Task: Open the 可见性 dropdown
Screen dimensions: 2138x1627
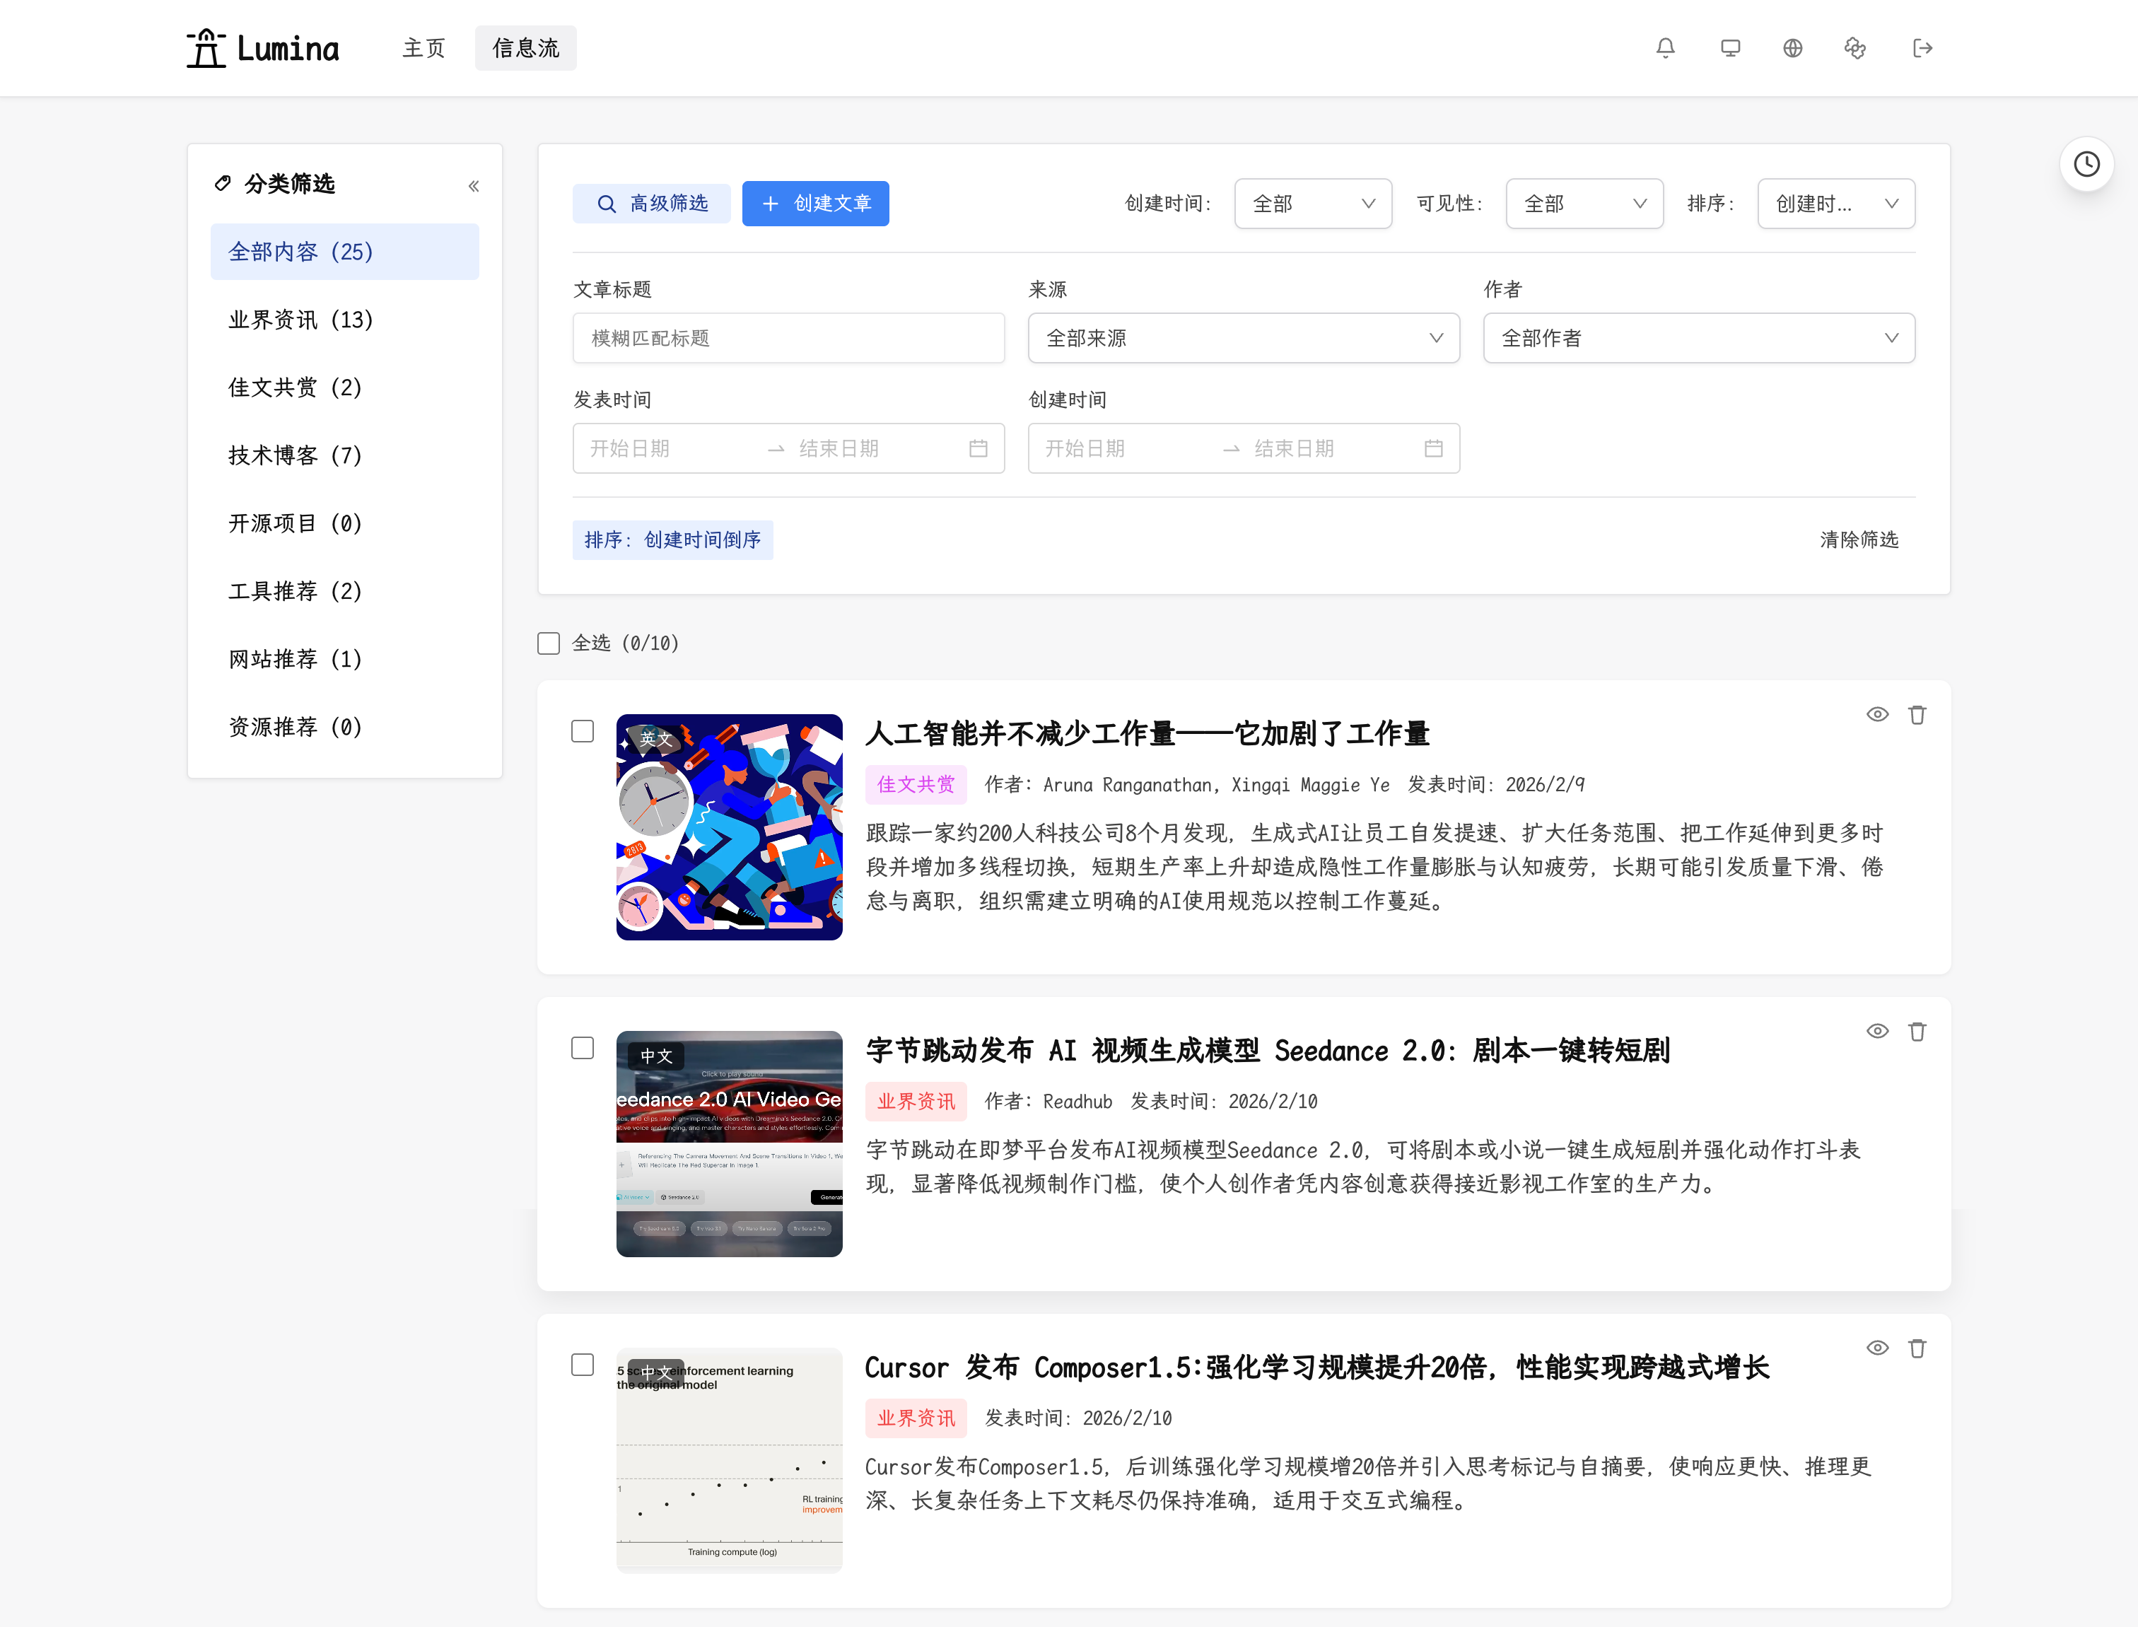Action: click(x=1584, y=204)
